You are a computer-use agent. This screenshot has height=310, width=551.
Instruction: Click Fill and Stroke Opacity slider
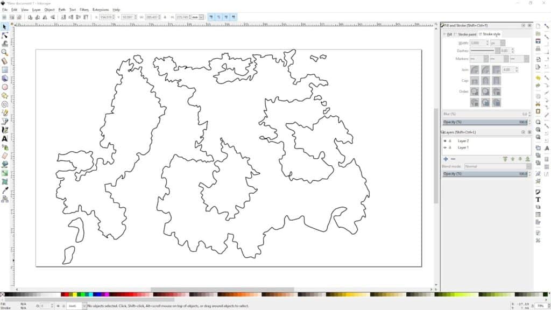click(485, 122)
